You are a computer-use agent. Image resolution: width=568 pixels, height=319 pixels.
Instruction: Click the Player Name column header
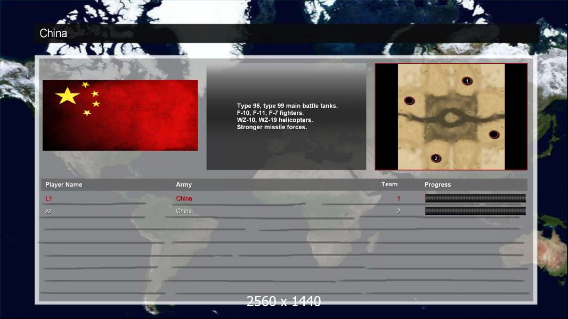pos(64,184)
